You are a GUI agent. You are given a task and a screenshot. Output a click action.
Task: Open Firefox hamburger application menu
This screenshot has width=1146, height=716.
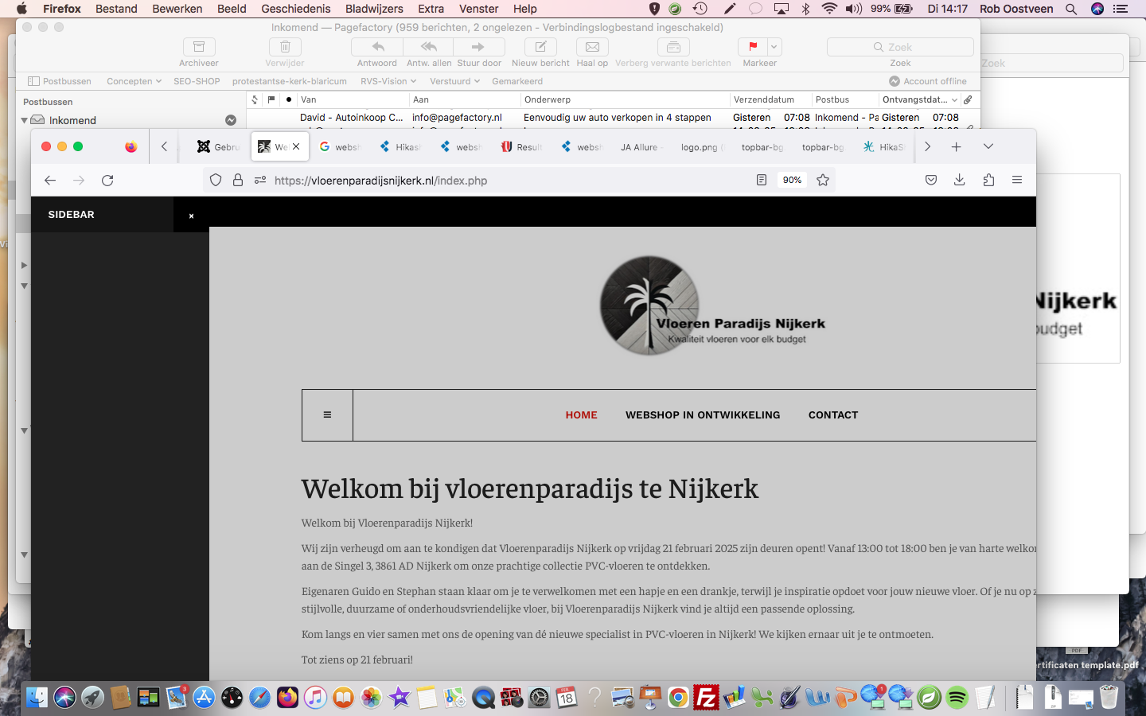point(1017,181)
